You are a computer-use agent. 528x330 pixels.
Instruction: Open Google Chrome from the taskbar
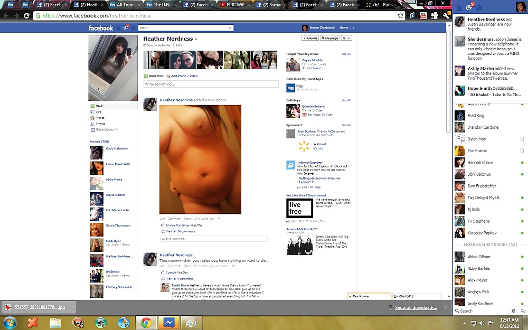point(146,323)
